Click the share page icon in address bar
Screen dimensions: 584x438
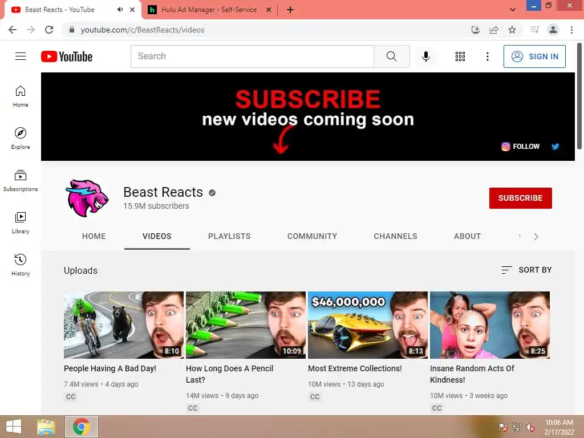click(494, 30)
